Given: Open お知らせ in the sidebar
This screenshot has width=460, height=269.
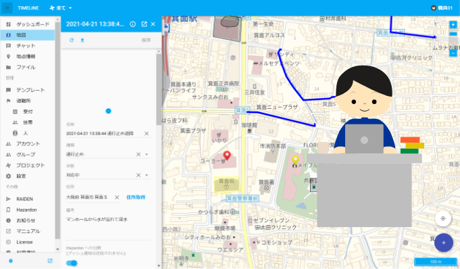Looking at the screenshot, I should pyautogui.click(x=27, y=220).
